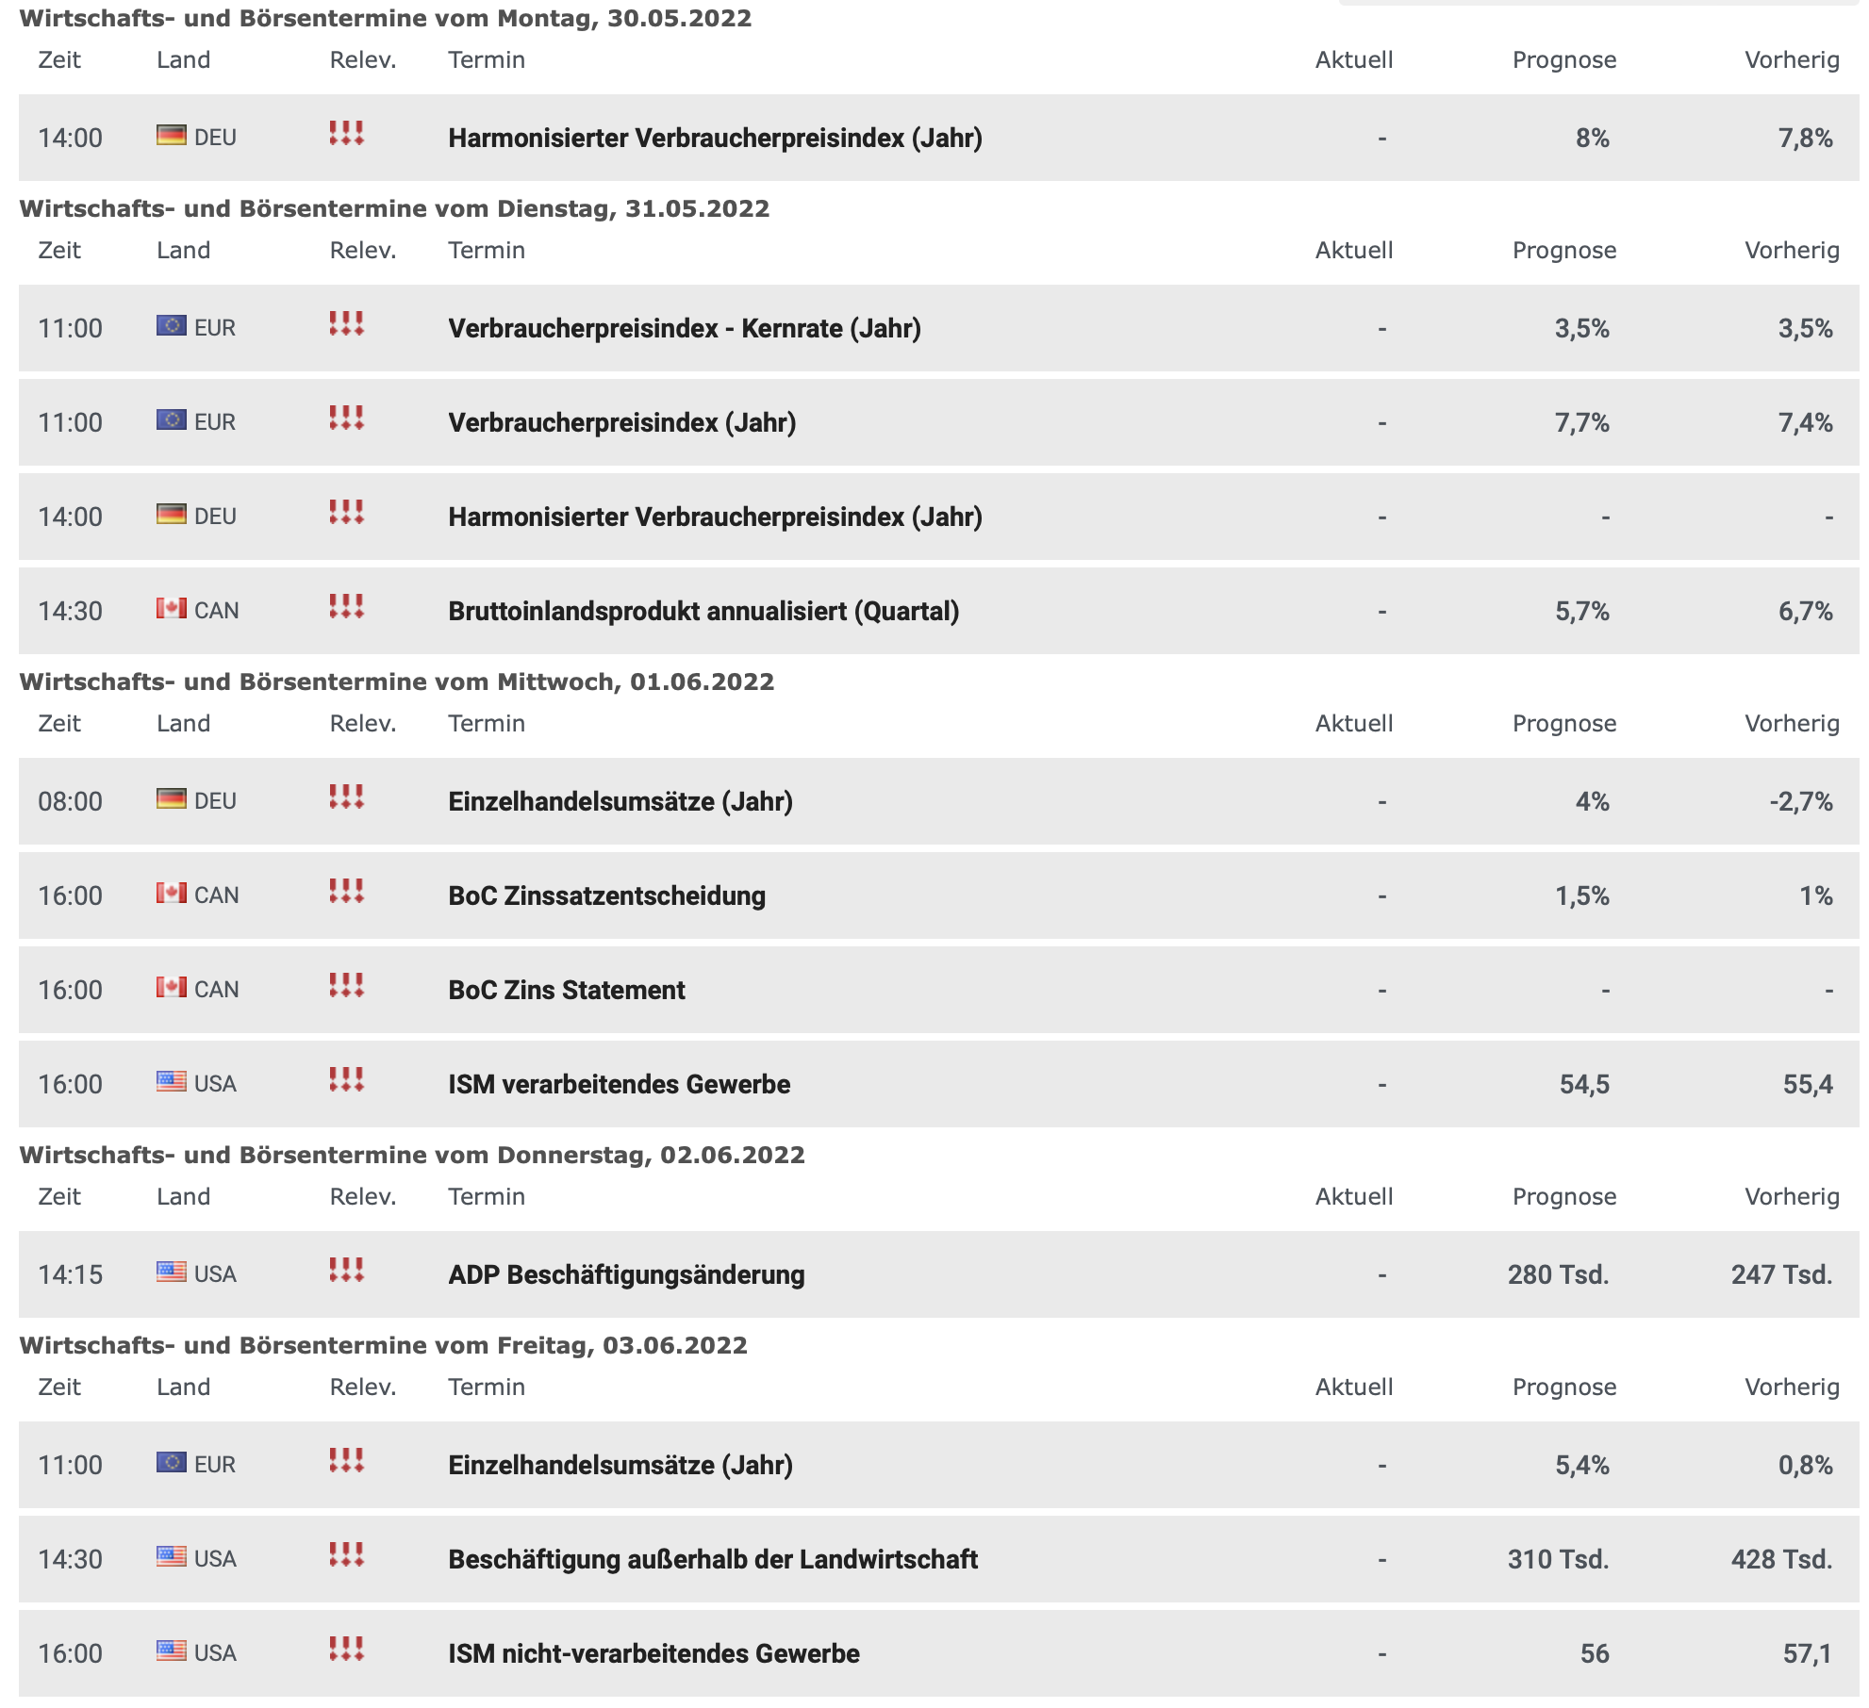Open BoC Zins Statement entry
Screen dimensions: 1869x1708
(567, 991)
